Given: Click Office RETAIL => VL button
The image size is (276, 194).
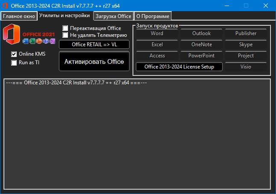Looking at the screenshot, I should (94, 45).
